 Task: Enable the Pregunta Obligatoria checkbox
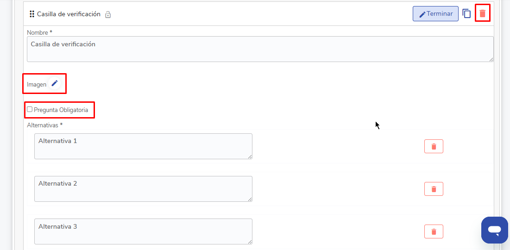[x=30, y=110]
